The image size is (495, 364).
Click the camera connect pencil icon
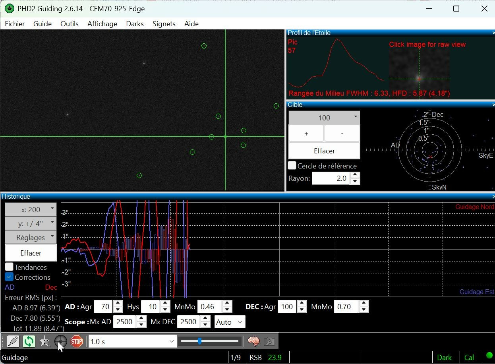[13, 341]
